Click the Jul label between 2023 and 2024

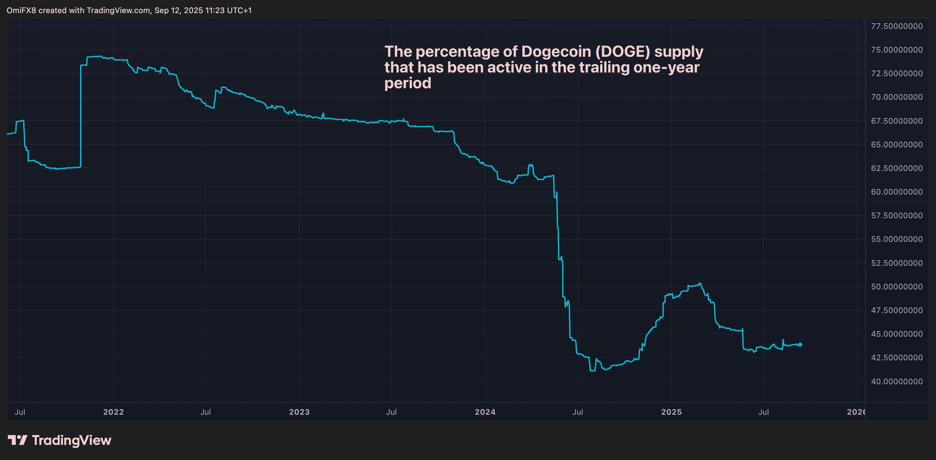pyautogui.click(x=391, y=412)
